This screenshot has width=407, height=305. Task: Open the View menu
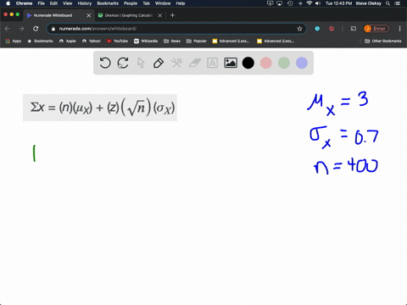point(68,3)
